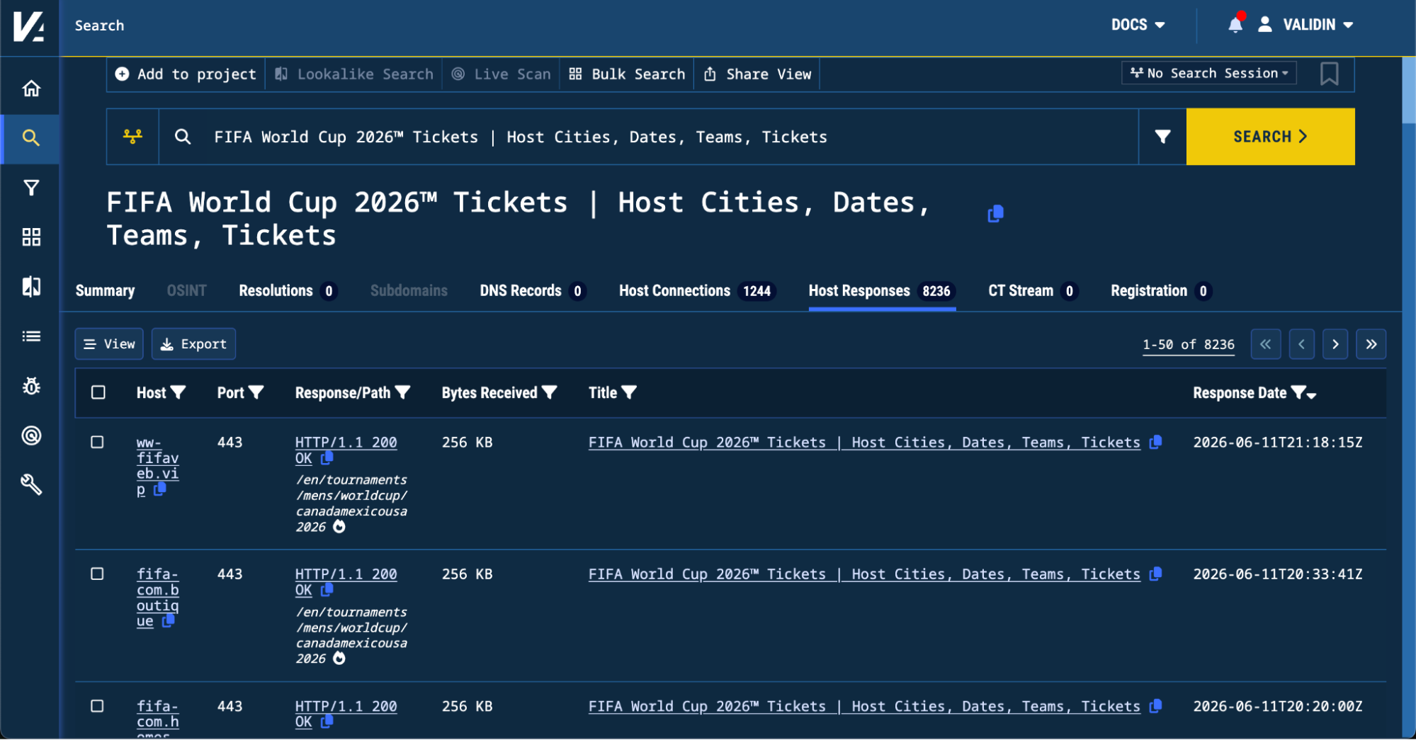Click the yellow SEARCH button

pos(1270,137)
